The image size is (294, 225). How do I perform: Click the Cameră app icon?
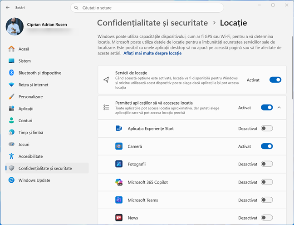119,146
